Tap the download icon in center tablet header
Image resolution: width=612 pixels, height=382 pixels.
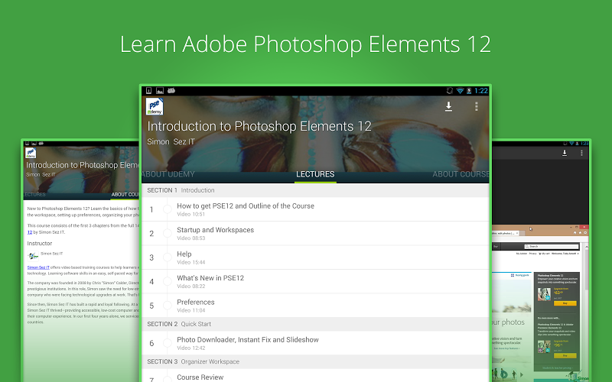pyautogui.click(x=448, y=106)
